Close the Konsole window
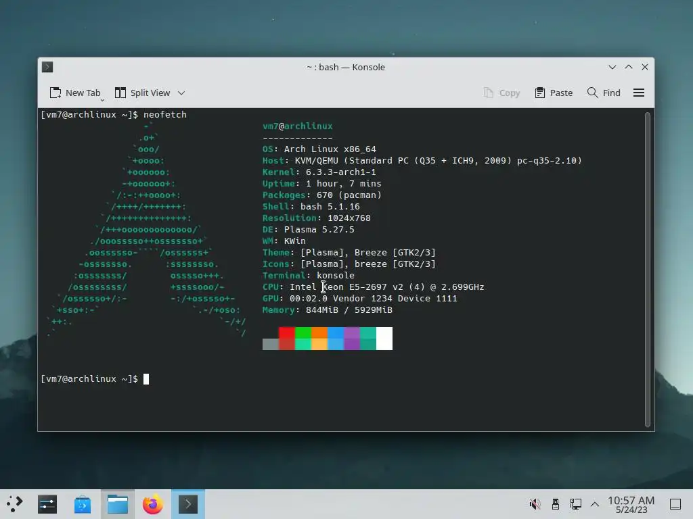The width and height of the screenshot is (693, 519). (x=645, y=67)
